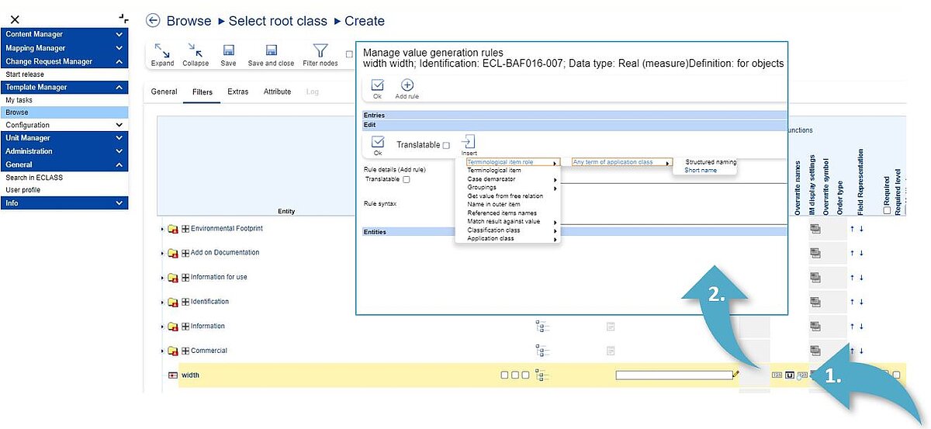Click the Save and close icon
This screenshot has height=429, width=931.
coord(271,51)
